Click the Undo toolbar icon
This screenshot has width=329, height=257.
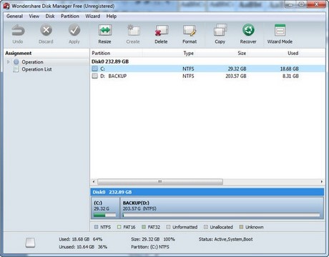18,31
